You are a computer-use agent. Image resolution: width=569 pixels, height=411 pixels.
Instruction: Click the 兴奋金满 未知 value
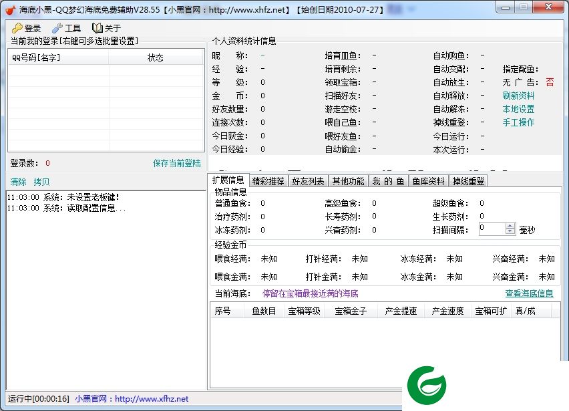(x=547, y=277)
